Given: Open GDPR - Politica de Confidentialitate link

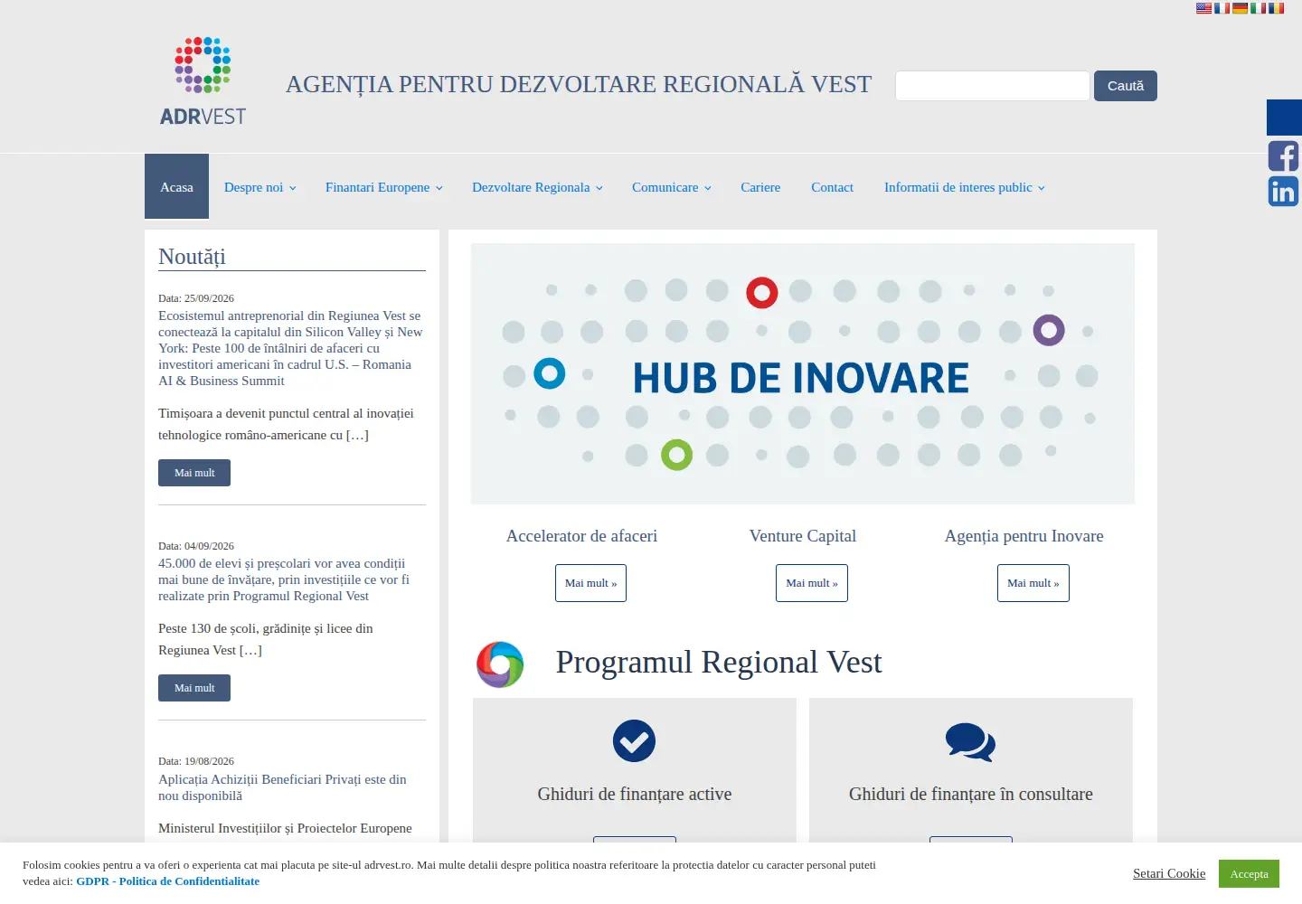Looking at the screenshot, I should coord(167,881).
